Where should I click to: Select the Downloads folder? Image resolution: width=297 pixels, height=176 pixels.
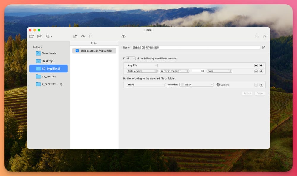48,53
